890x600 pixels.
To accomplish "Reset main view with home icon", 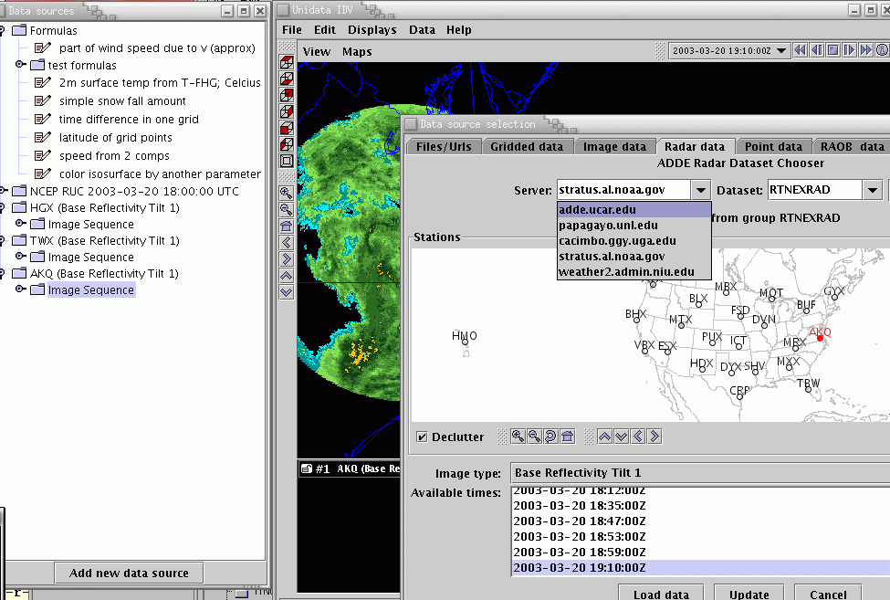I will pos(287,226).
